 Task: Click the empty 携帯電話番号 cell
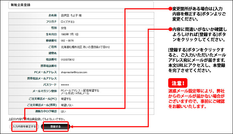point(107,66)
